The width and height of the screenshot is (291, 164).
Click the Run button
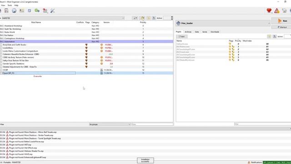tap(282, 21)
